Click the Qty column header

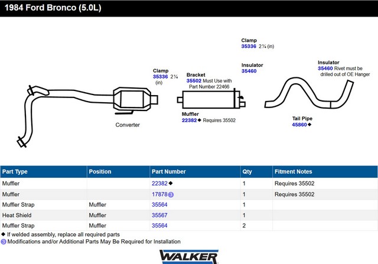256,172
